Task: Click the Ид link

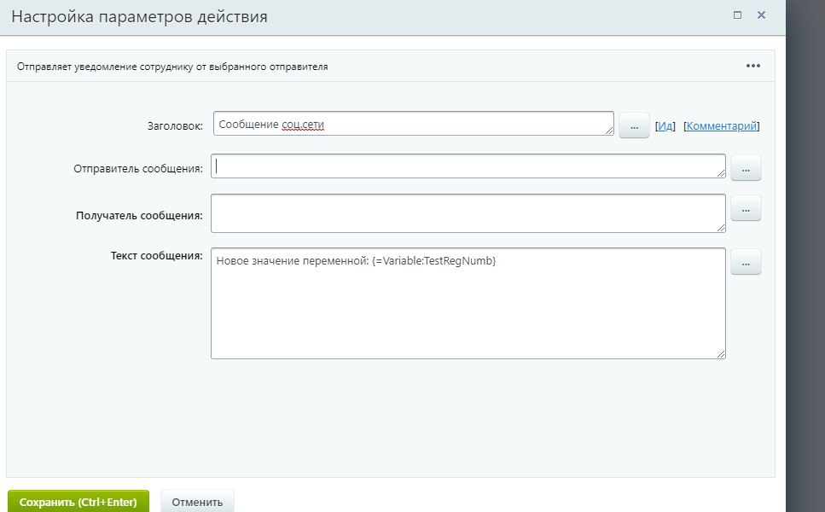Action: pos(665,126)
